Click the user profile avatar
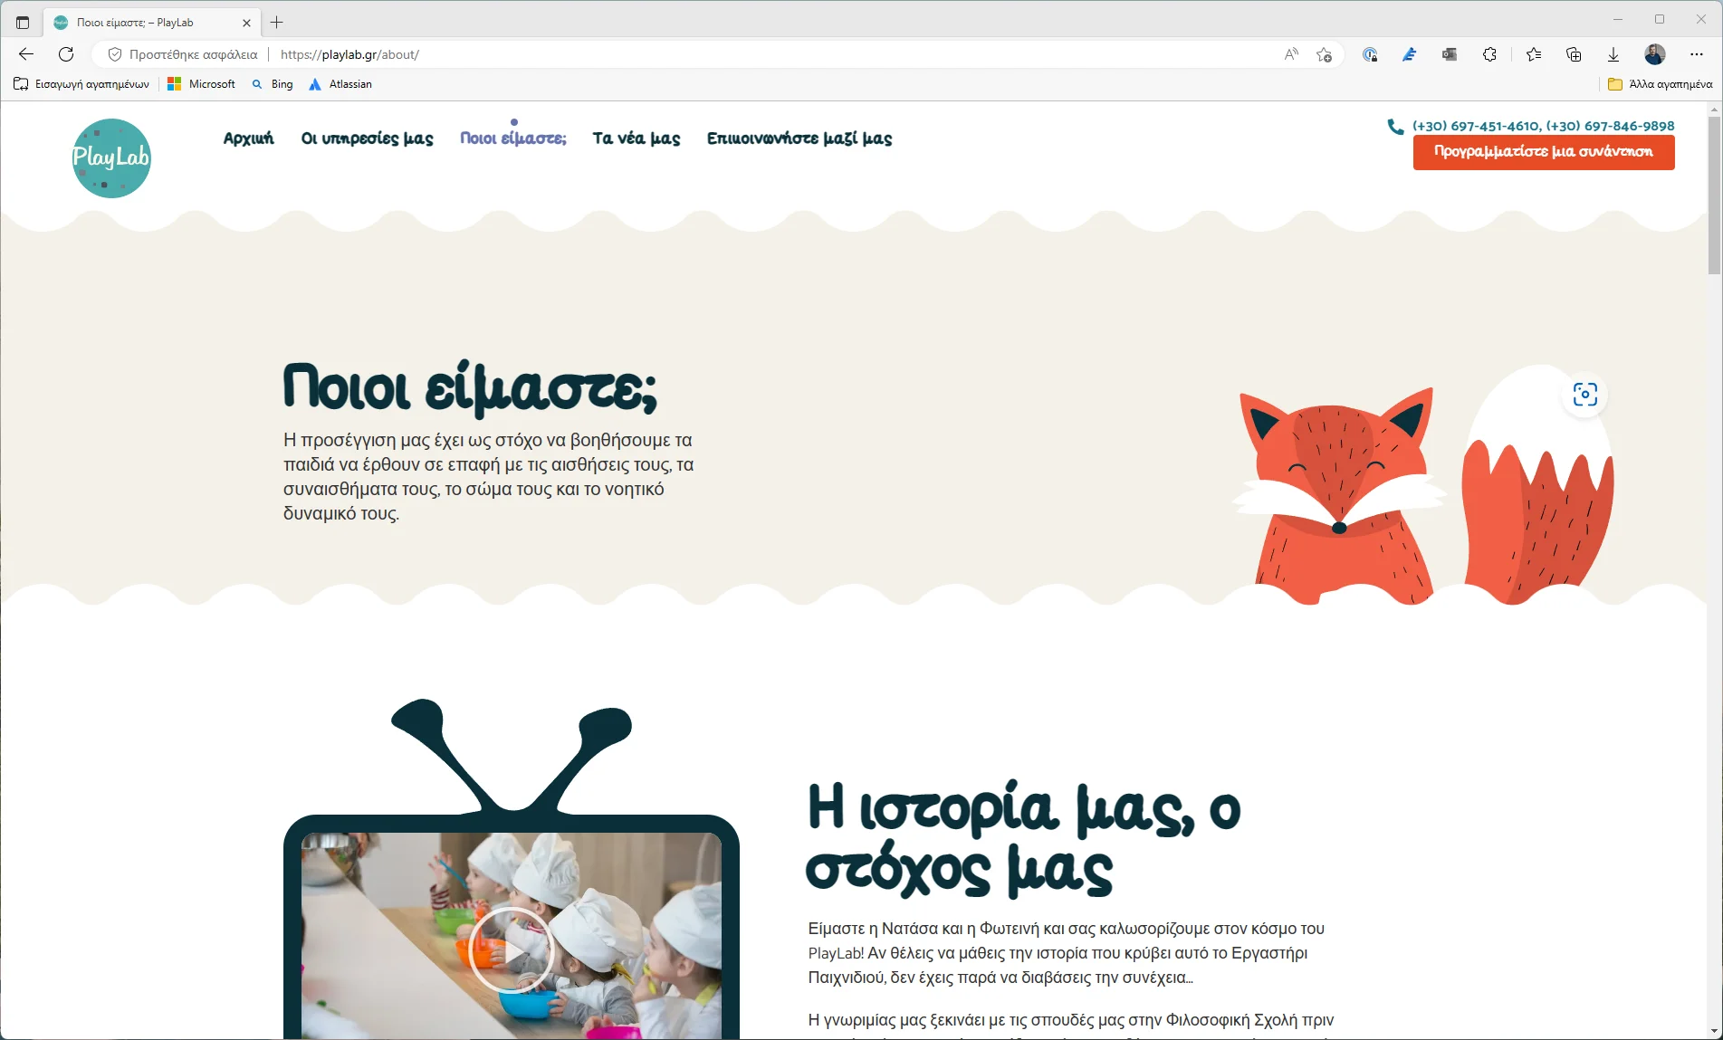 click(x=1655, y=54)
